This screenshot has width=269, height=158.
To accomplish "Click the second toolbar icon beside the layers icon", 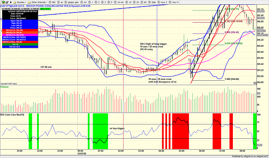I will pyautogui.click(x=7, y=2).
